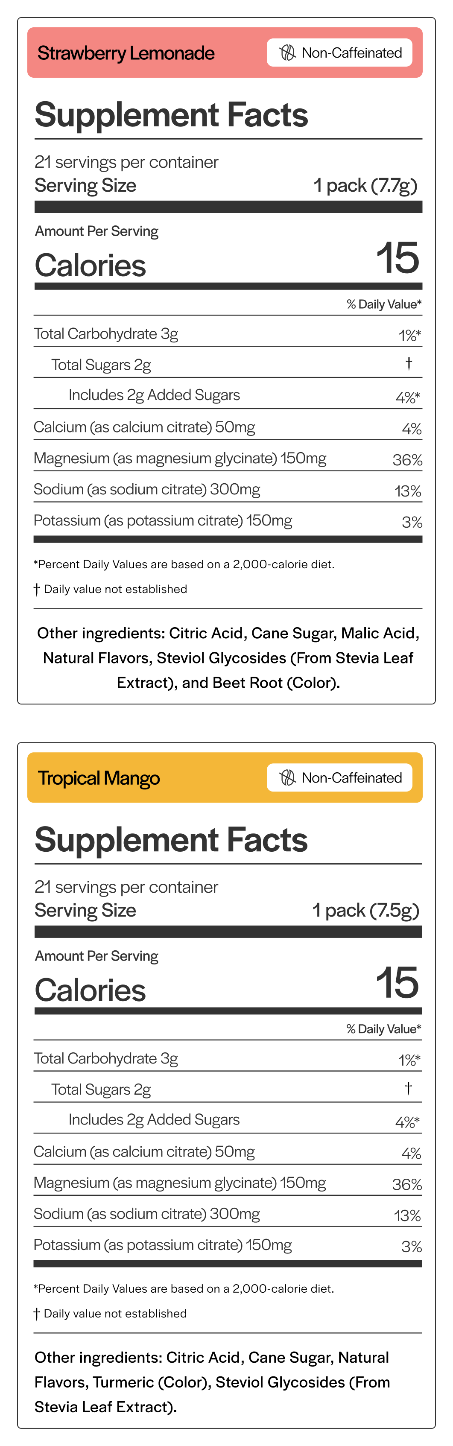Click Strawberry Lemonade Other ingredients text

pyautogui.click(x=228, y=658)
